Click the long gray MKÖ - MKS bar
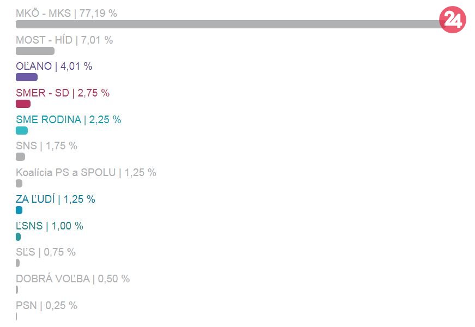Screen dimensions: 475x327 coord(229,25)
